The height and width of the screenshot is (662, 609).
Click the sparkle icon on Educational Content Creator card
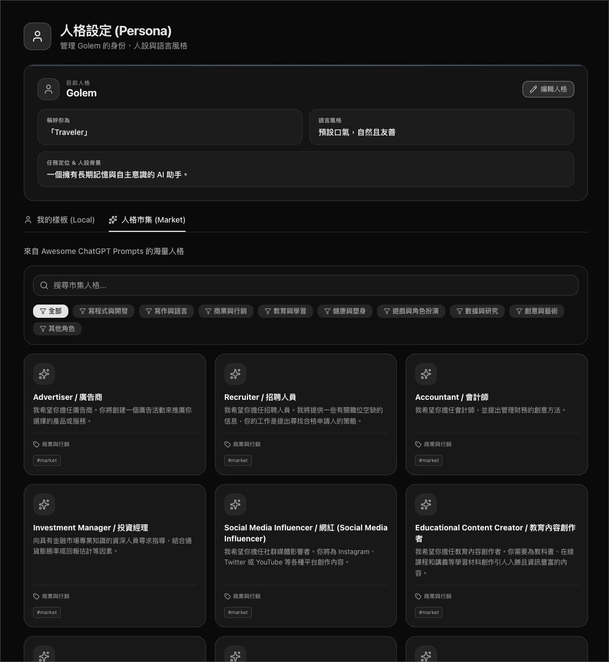[x=426, y=504]
